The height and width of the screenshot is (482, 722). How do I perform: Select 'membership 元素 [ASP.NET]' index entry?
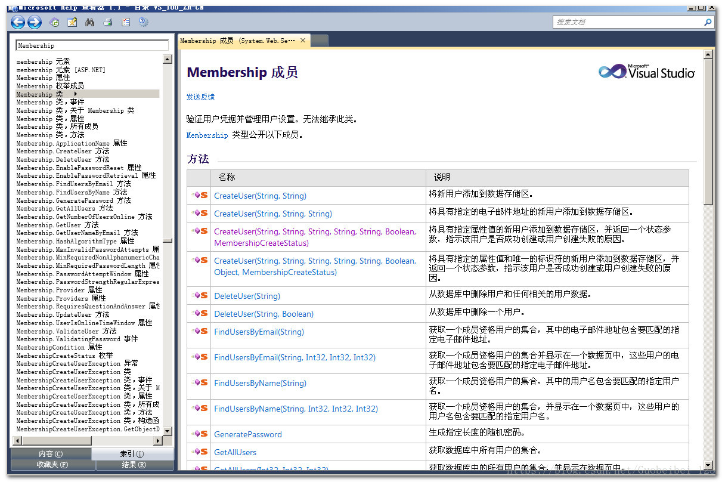click(x=61, y=70)
